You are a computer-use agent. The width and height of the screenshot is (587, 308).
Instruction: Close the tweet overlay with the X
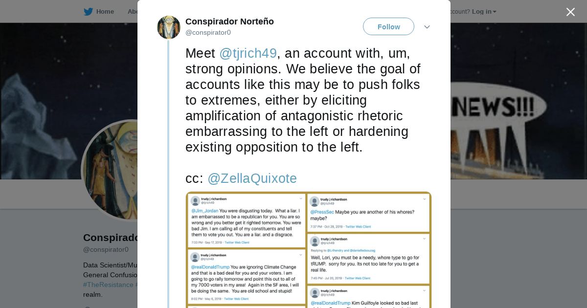point(570,12)
